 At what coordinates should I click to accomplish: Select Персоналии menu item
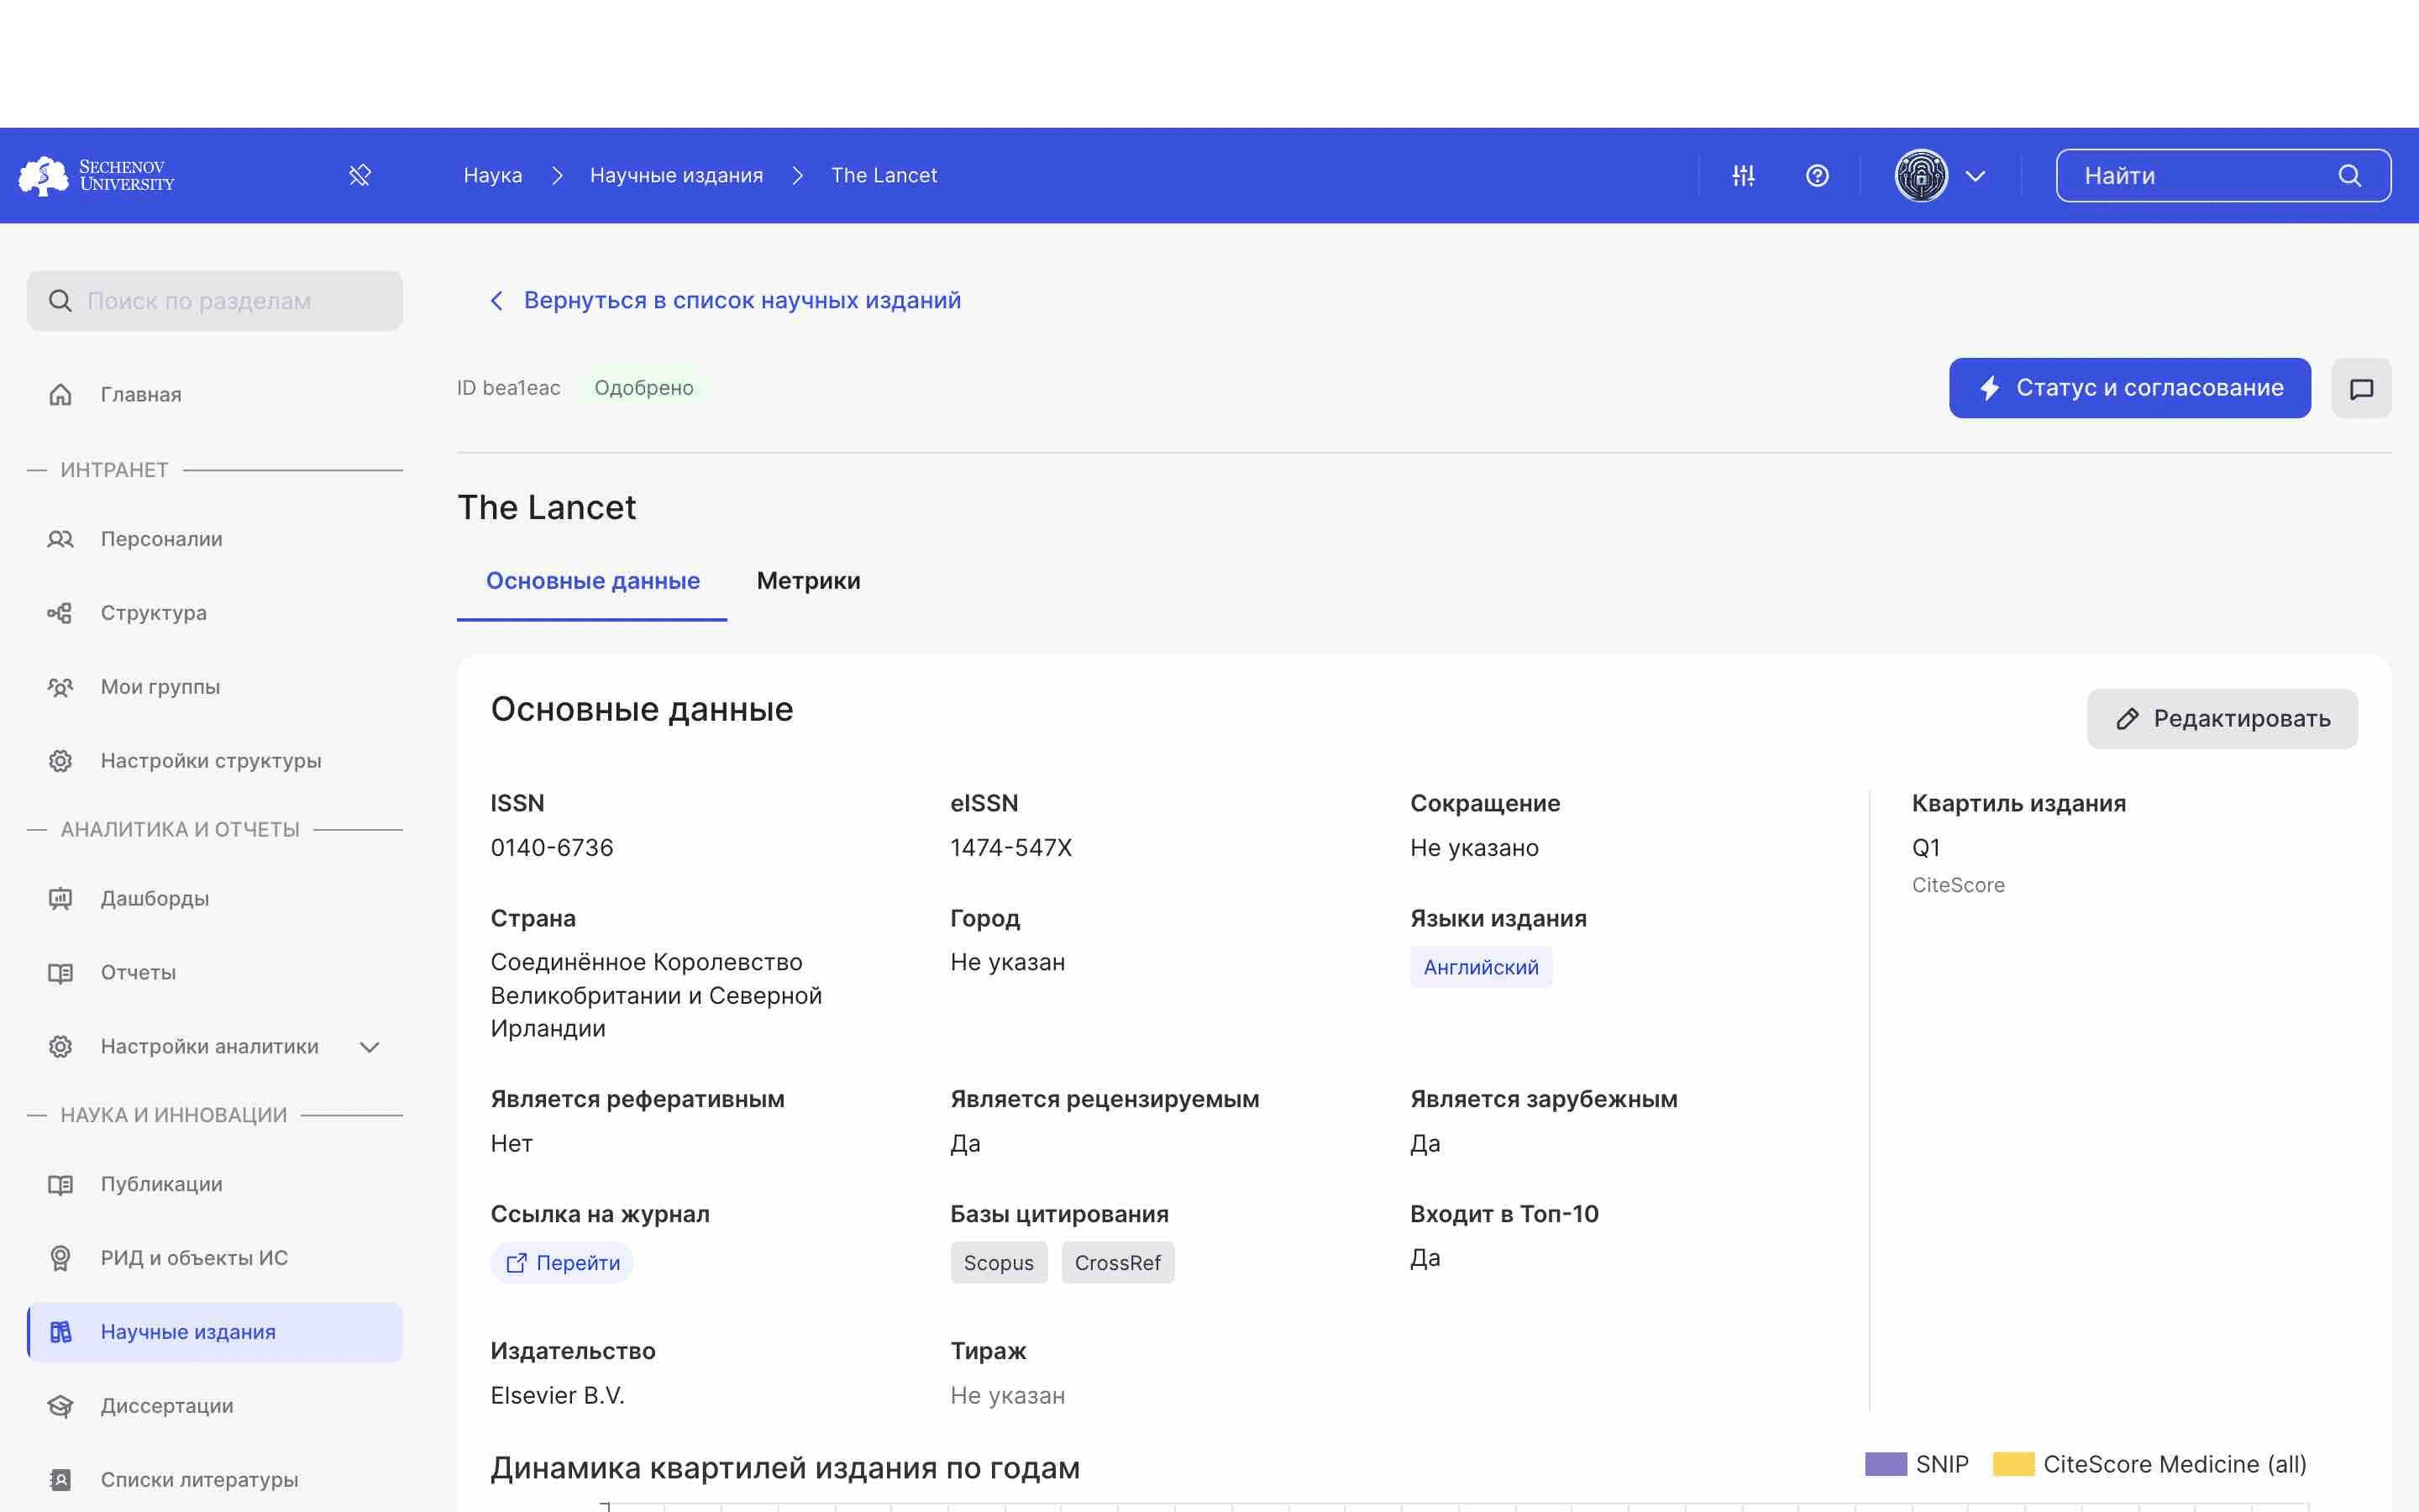coord(215,539)
